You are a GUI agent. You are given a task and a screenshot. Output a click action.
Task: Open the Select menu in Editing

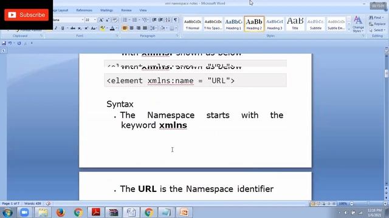pyautogui.click(x=377, y=30)
